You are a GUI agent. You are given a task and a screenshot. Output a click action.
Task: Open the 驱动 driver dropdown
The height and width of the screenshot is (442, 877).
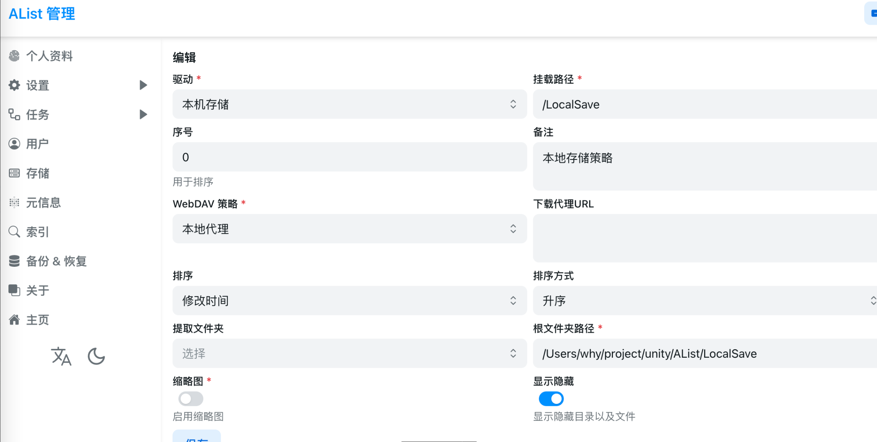[x=349, y=104]
